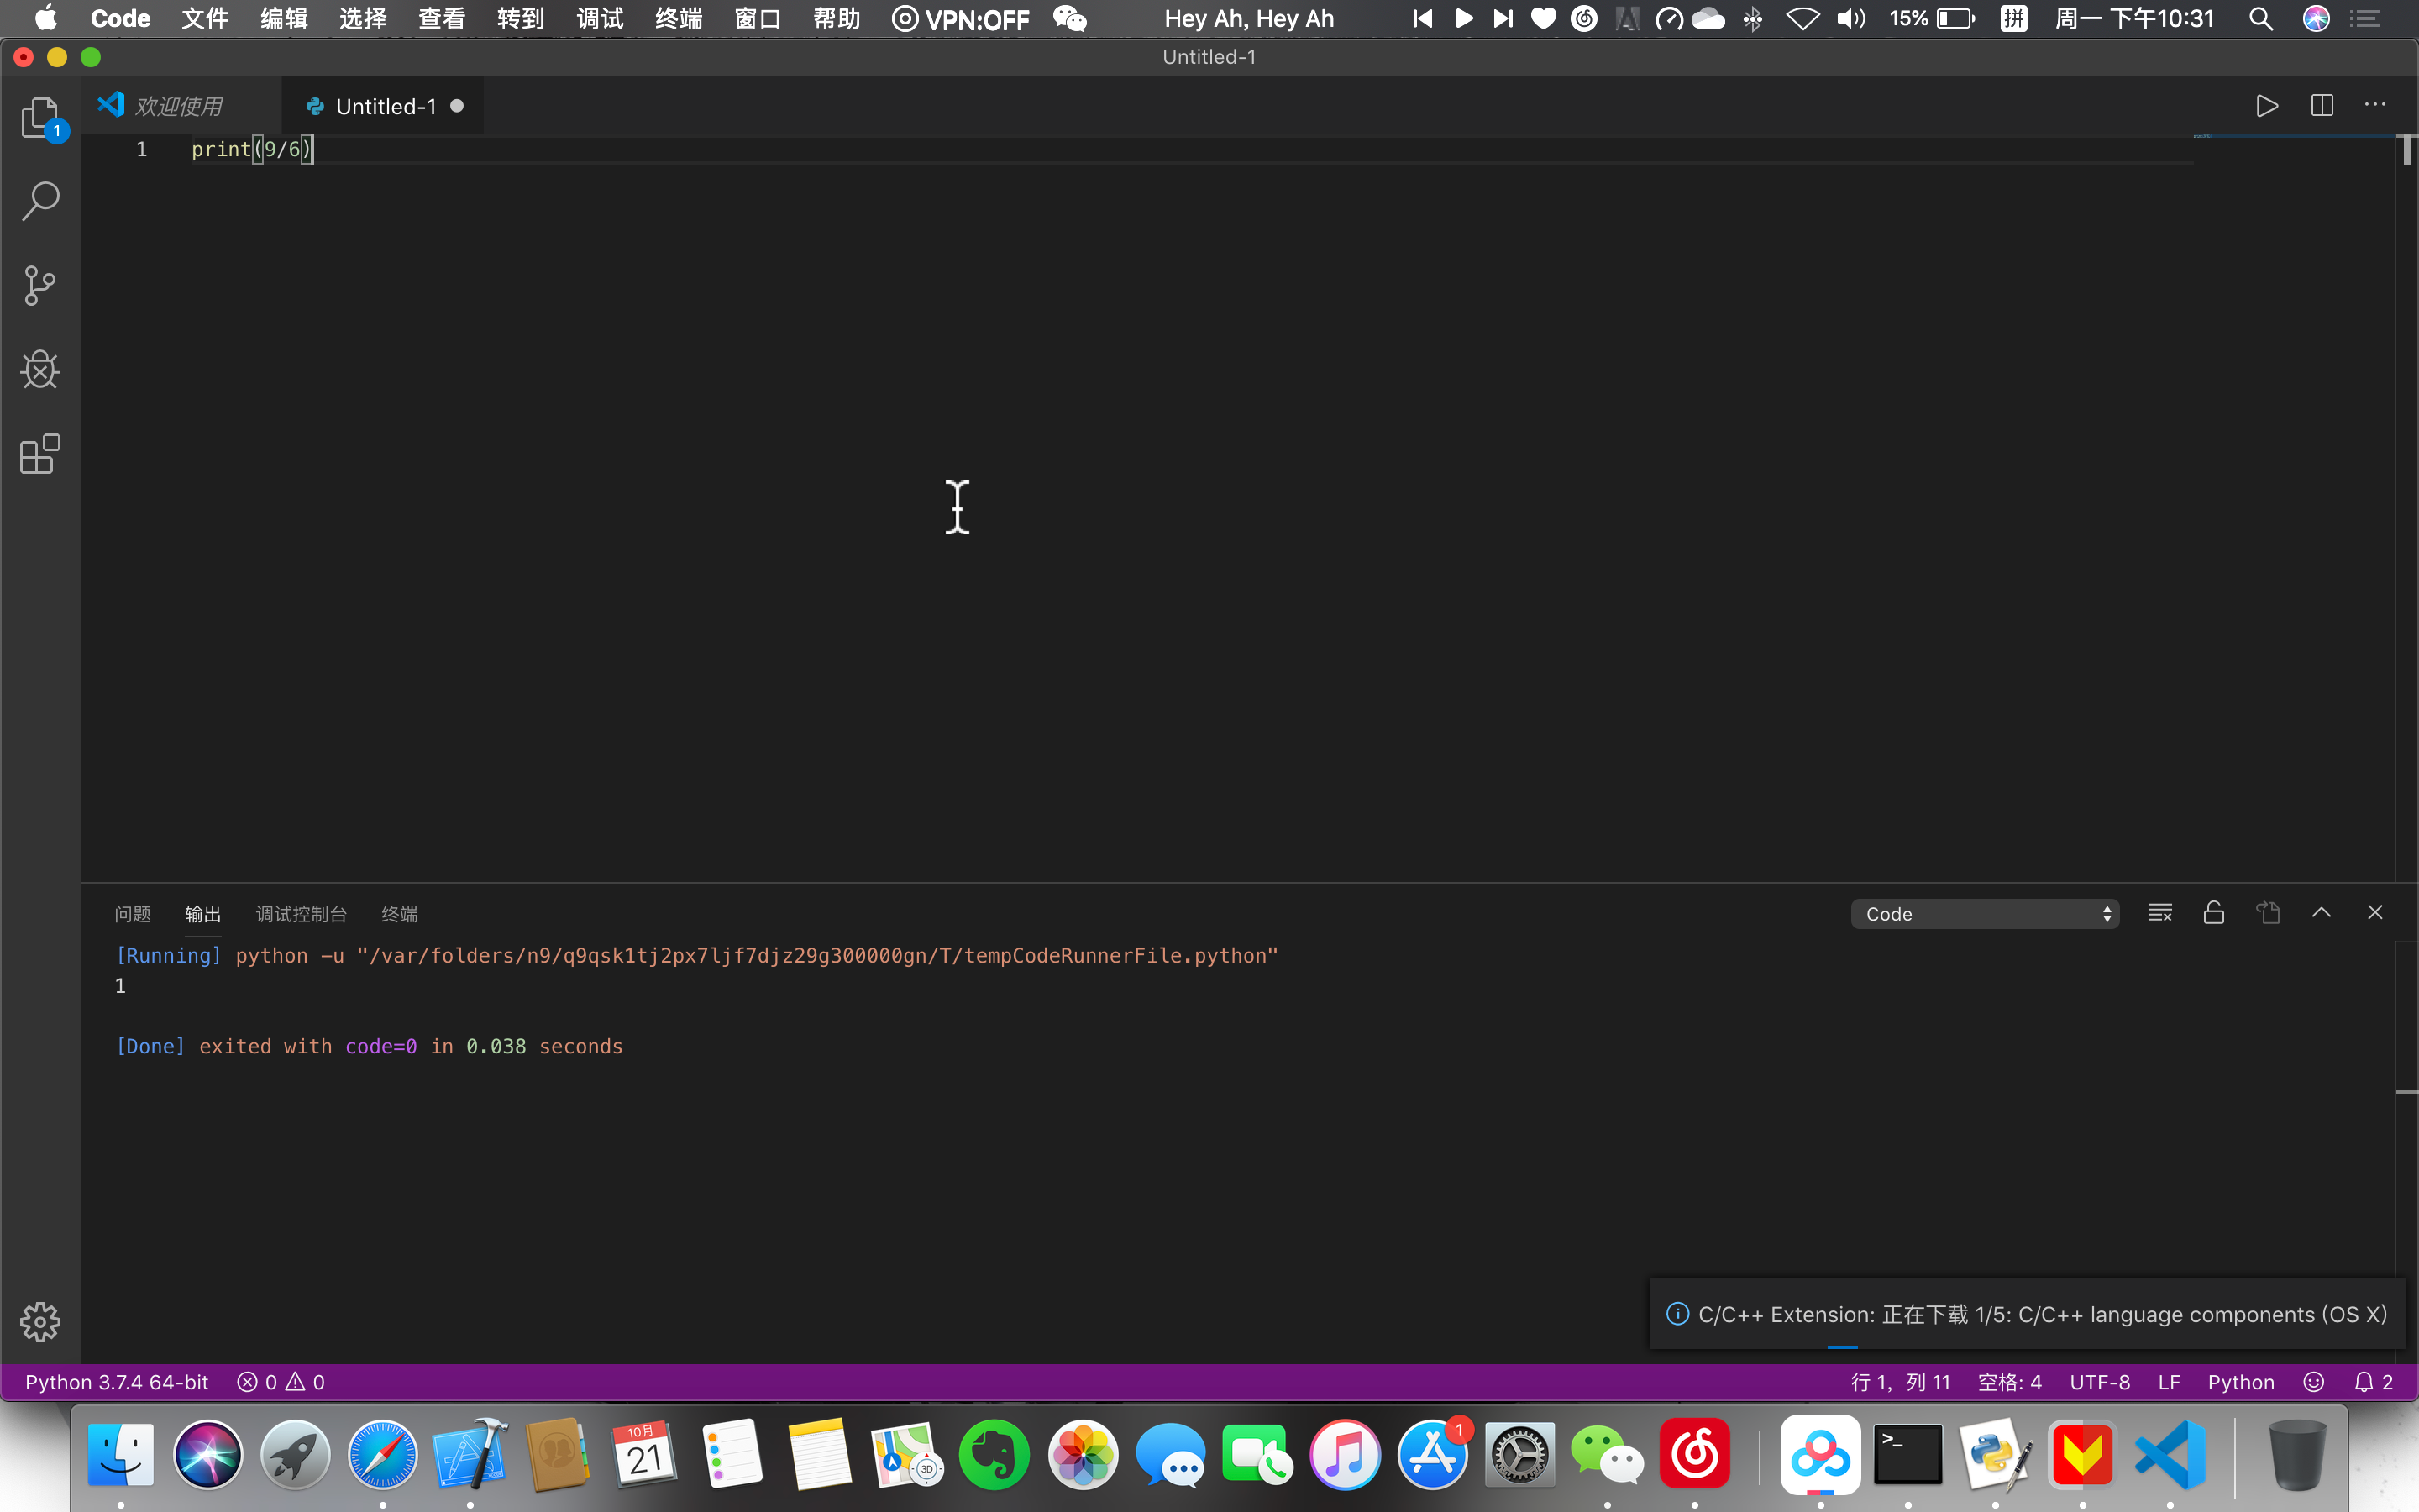Open the 终端 menu in menu bar
The image size is (2419, 1512).
click(x=679, y=18)
